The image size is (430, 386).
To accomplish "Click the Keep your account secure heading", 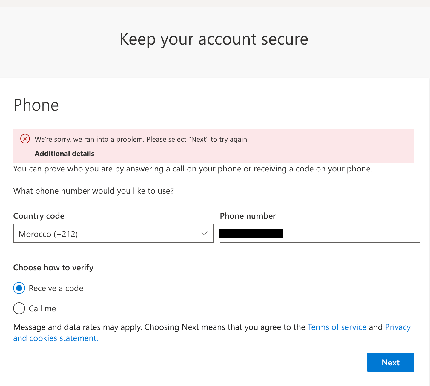I will pos(214,39).
